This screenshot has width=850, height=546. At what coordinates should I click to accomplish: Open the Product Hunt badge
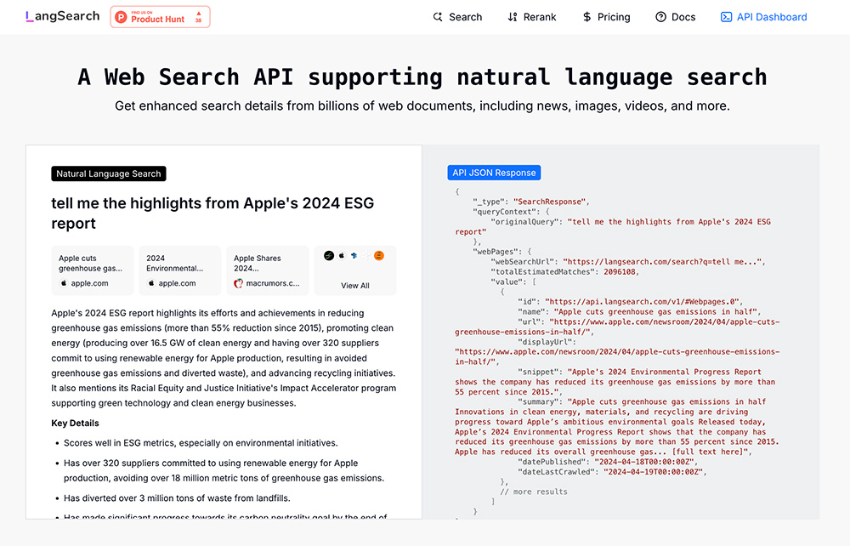[x=160, y=17]
